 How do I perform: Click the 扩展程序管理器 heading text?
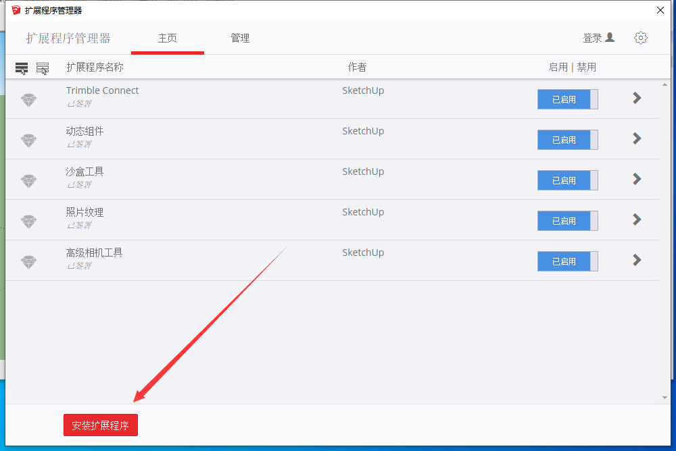coord(68,38)
